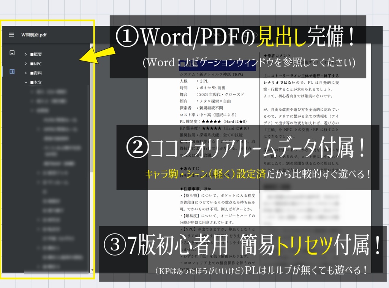Jump to the ■資料 heading

pyautogui.click(x=38, y=73)
